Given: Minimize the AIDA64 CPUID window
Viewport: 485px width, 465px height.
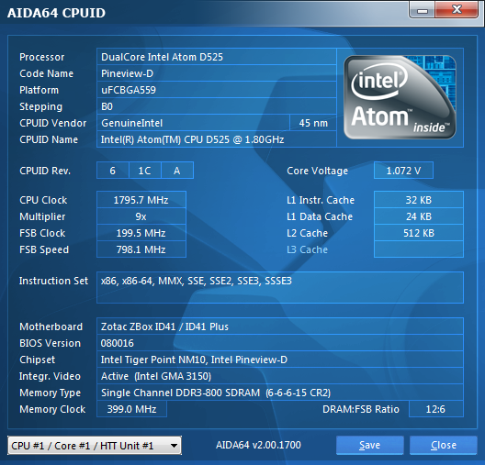Looking at the screenshot, I should point(422,10).
